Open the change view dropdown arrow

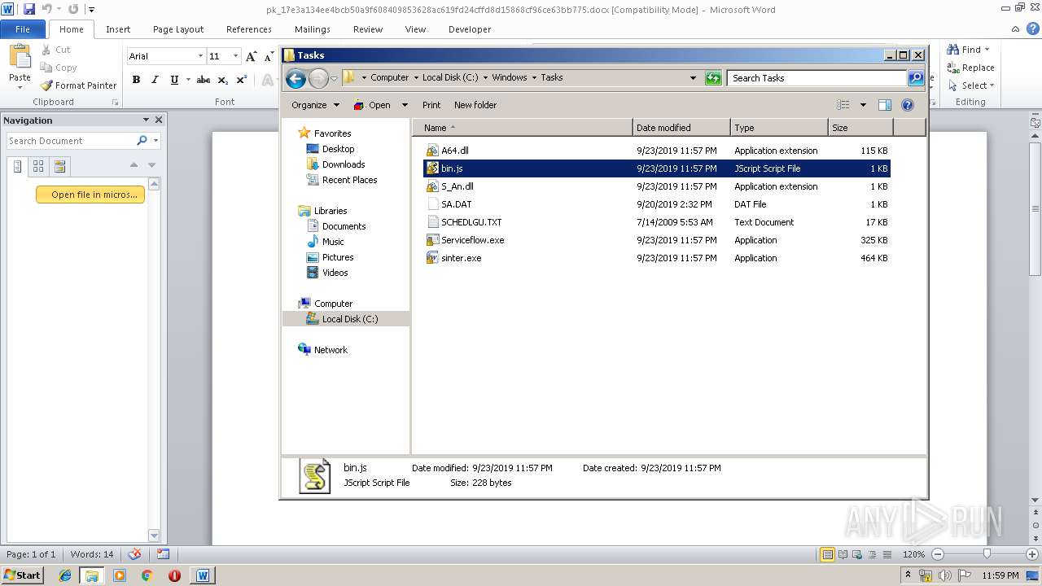click(863, 105)
